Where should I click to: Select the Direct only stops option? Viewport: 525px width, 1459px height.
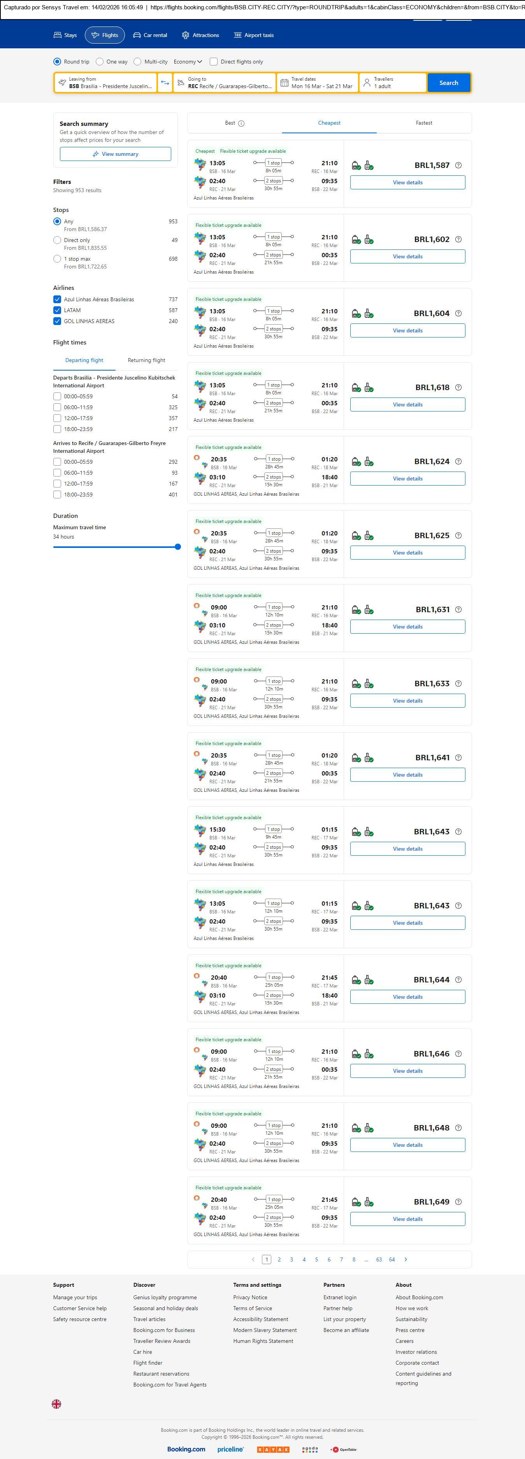57,240
